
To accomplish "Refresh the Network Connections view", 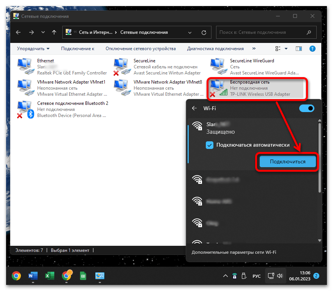I will tap(204, 33).
